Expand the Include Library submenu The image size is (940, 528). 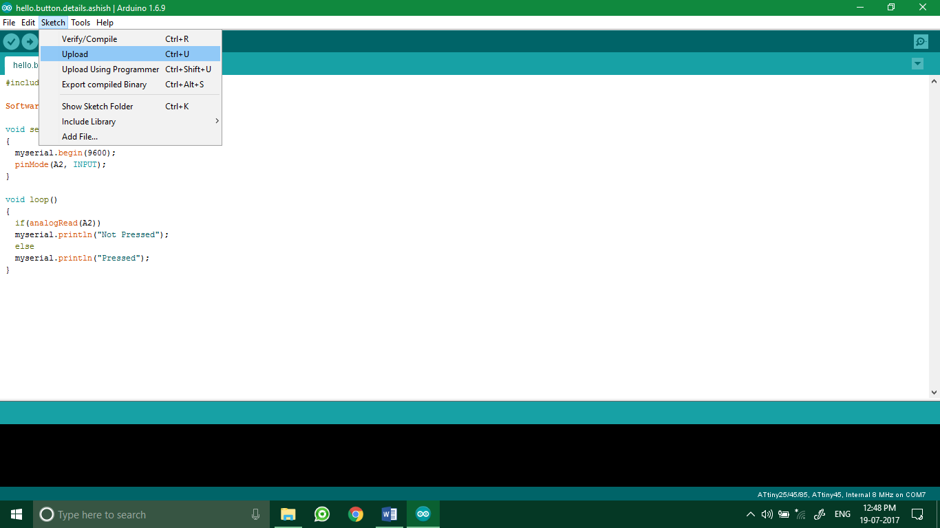[130, 122]
